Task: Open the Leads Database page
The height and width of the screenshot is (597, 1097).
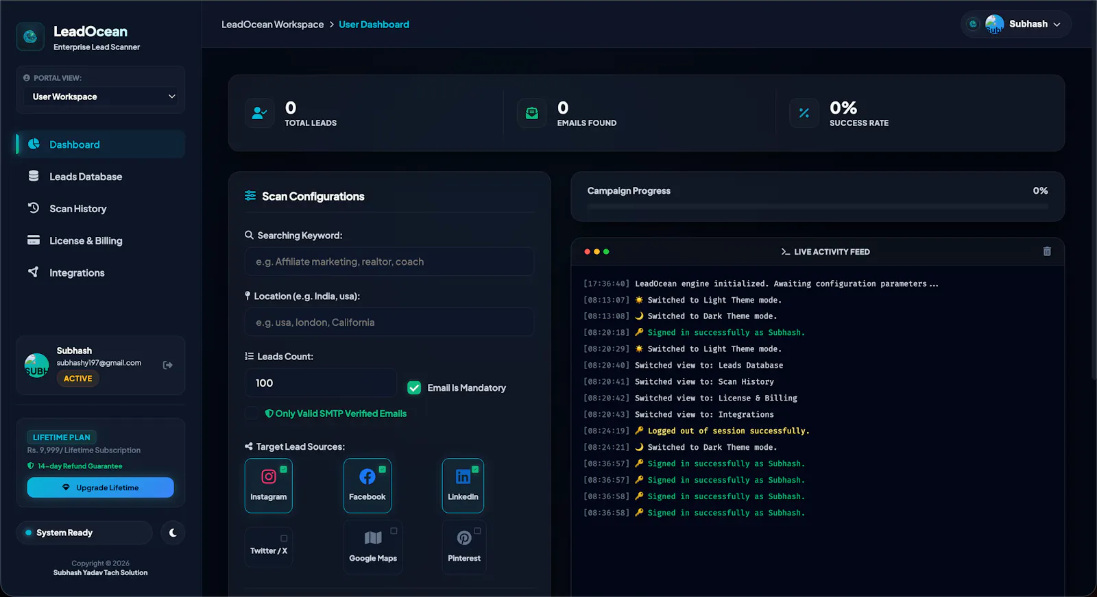Action: 100,177
